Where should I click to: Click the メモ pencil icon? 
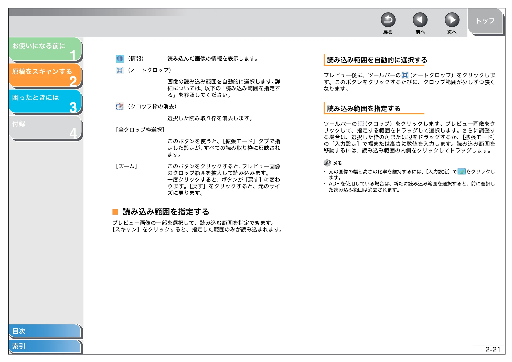327,163
